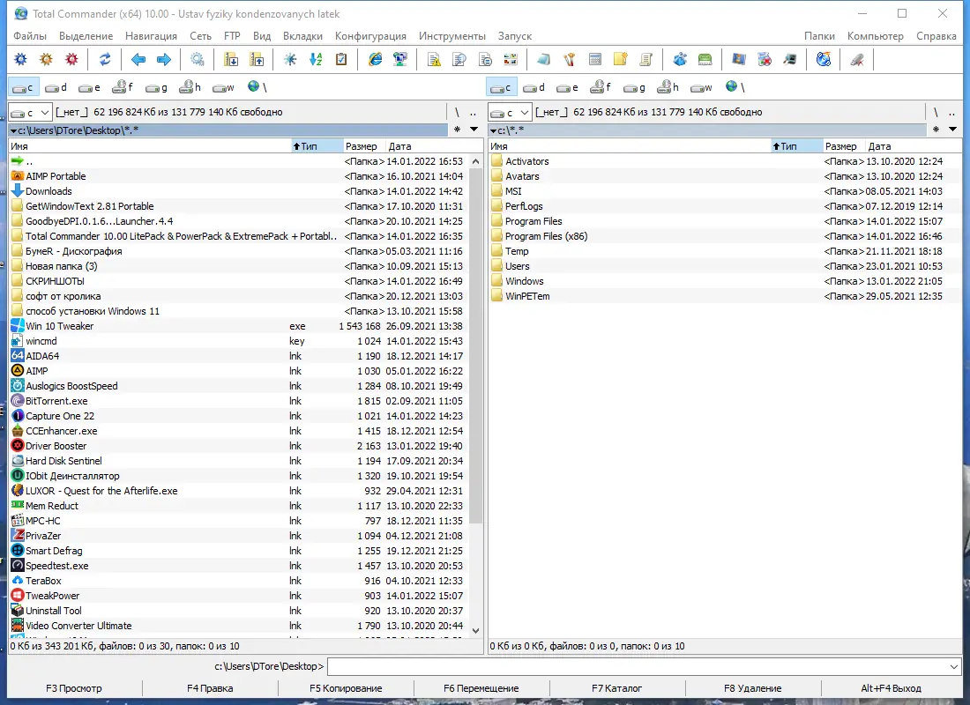970x705 pixels.
Task: Go forward with the right arrow icon
Action: click(x=164, y=59)
